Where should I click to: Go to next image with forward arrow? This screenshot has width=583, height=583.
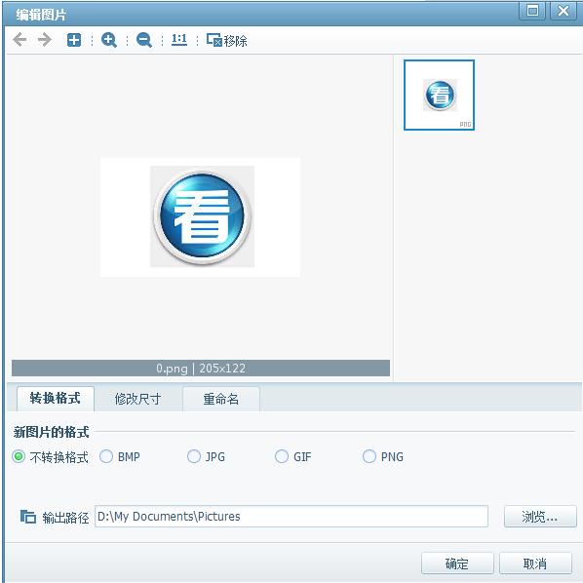45,39
